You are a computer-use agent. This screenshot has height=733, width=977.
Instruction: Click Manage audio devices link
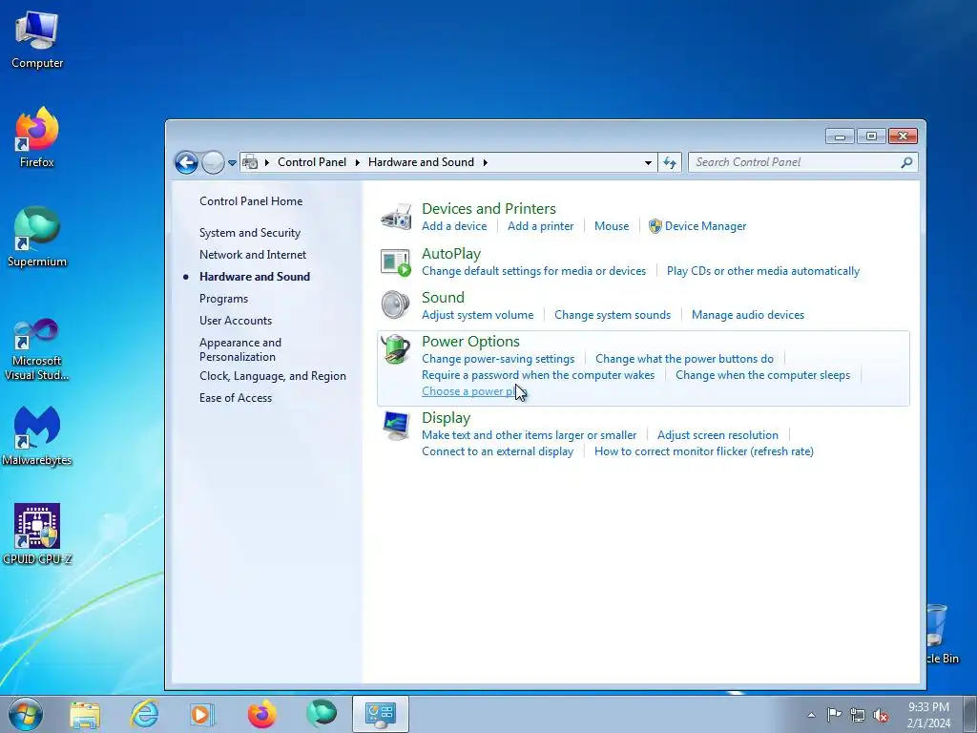click(748, 315)
